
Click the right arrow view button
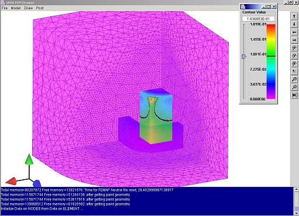(294, 40)
